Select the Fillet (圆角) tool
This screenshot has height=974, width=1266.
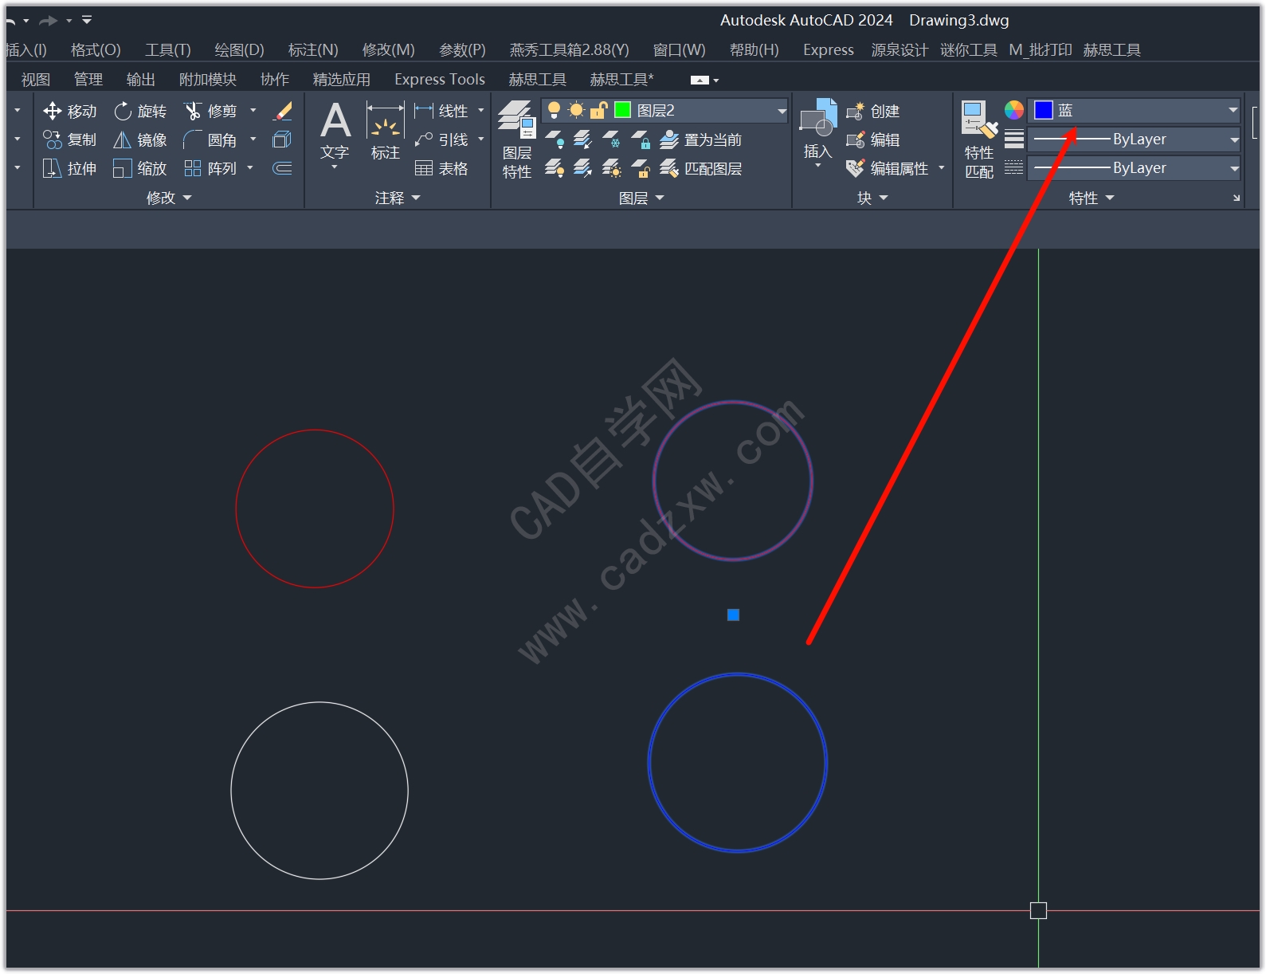[210, 139]
